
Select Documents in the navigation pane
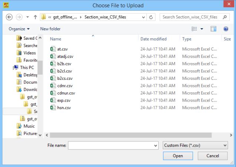pos(27,82)
